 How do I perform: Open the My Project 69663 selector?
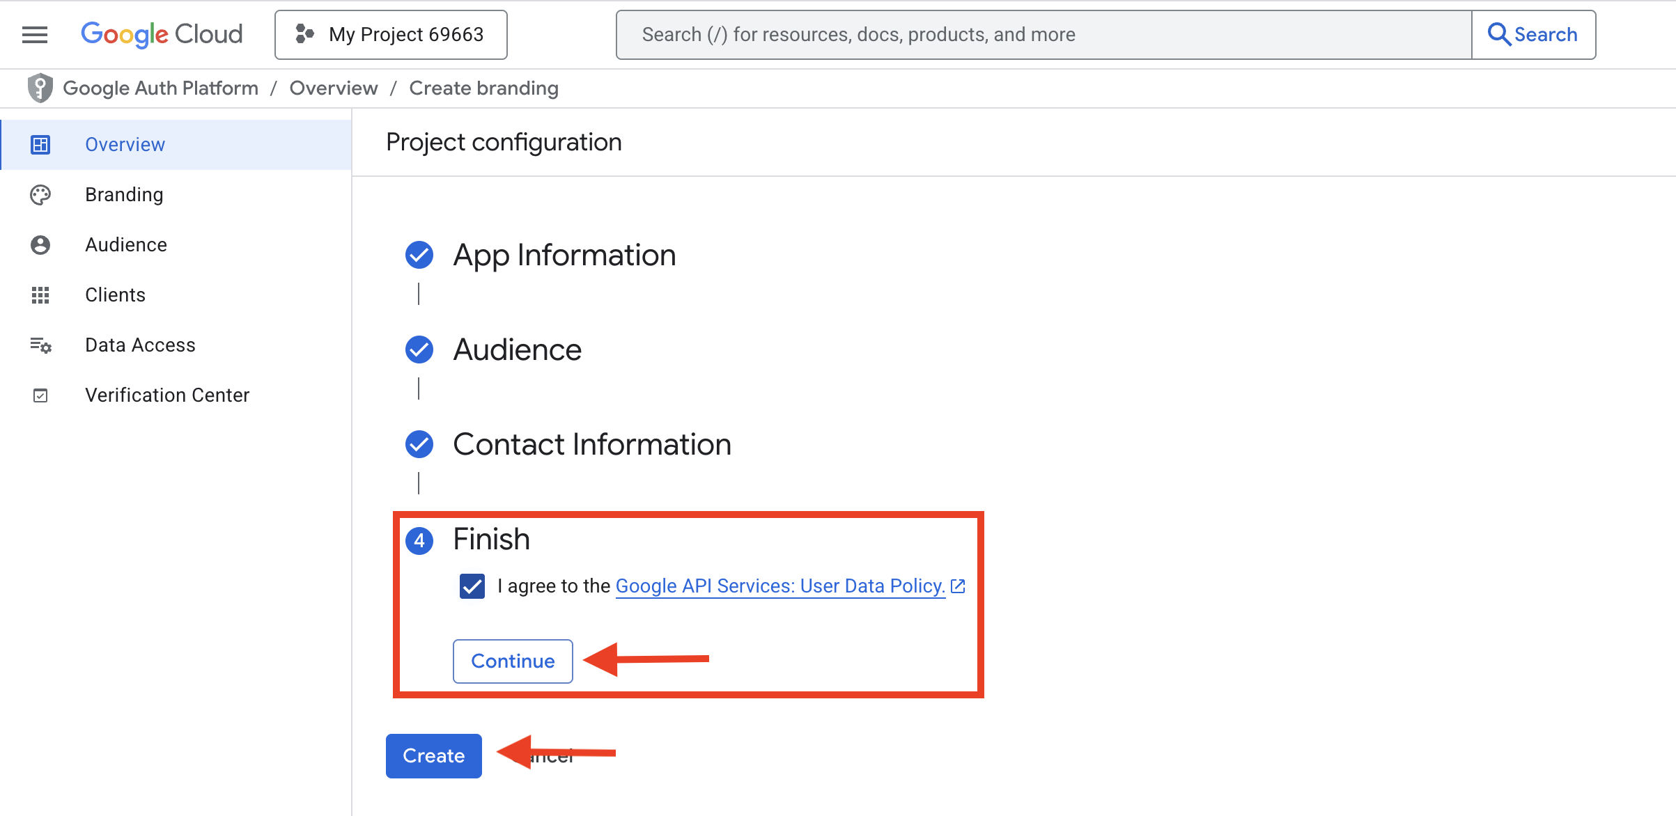pos(391,35)
